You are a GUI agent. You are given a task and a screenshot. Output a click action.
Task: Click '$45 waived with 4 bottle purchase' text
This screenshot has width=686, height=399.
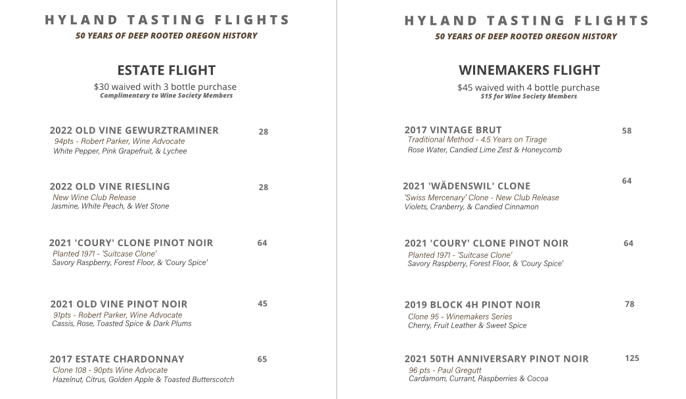(528, 87)
